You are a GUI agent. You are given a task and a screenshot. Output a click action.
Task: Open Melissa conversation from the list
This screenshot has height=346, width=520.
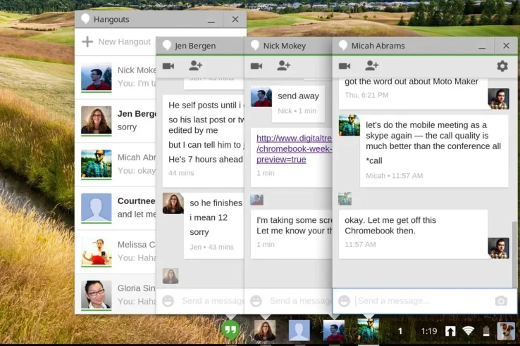click(116, 252)
